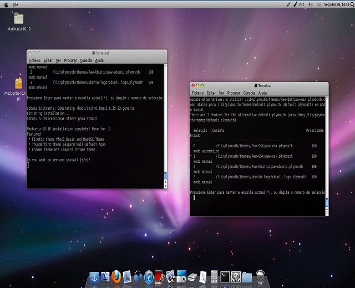The height and width of the screenshot is (288, 355).
Task: Launch iTunes-style music player in dock
Action: click(149, 276)
